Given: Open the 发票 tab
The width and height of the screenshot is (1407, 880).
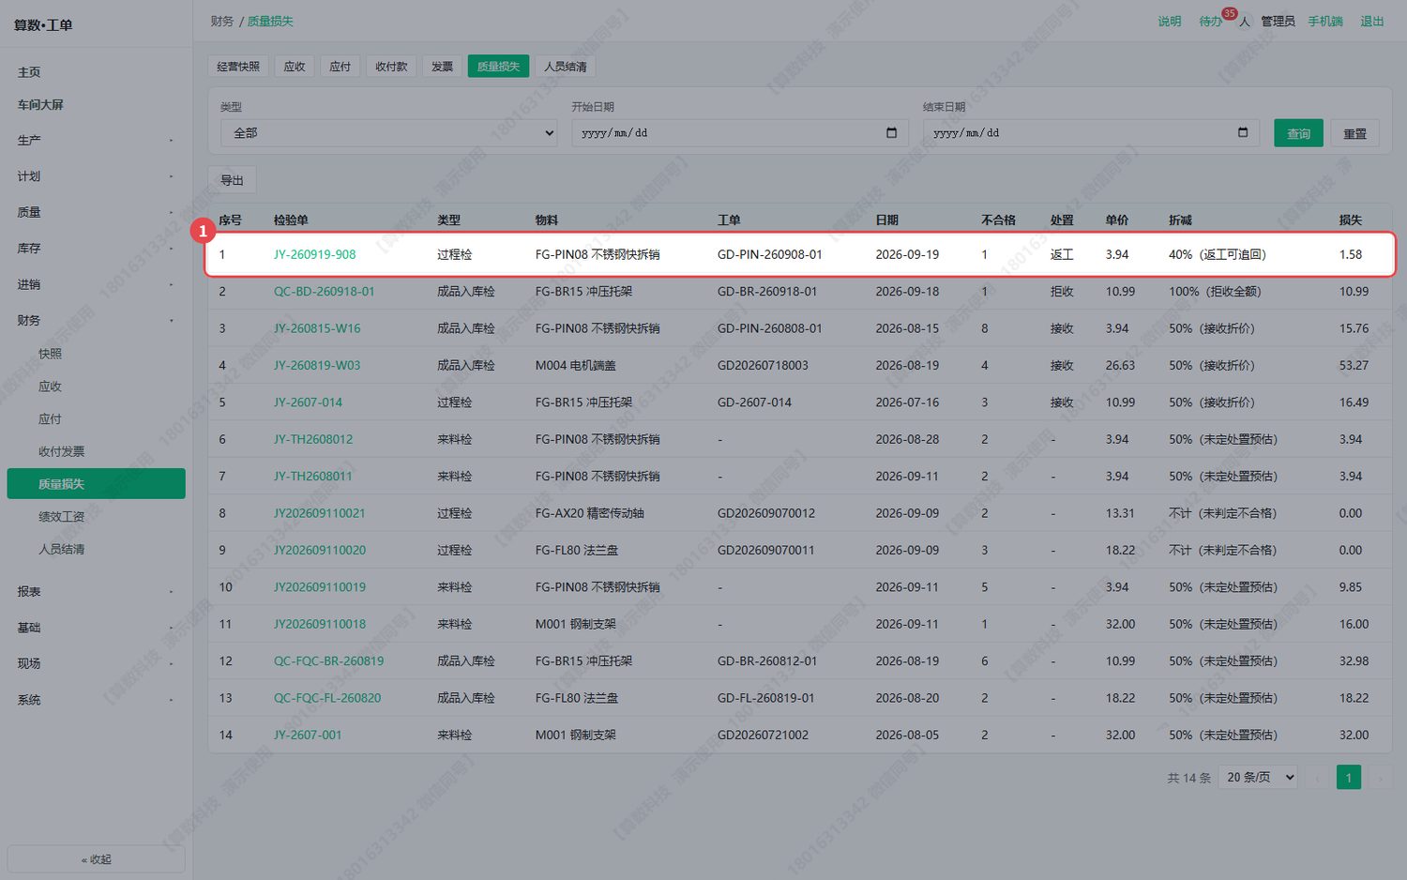Looking at the screenshot, I should [442, 67].
